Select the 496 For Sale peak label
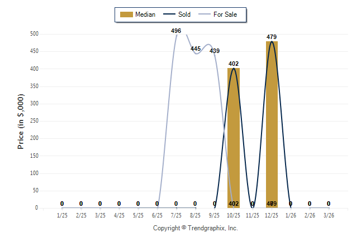This screenshot has width=361, height=242. pyautogui.click(x=176, y=31)
